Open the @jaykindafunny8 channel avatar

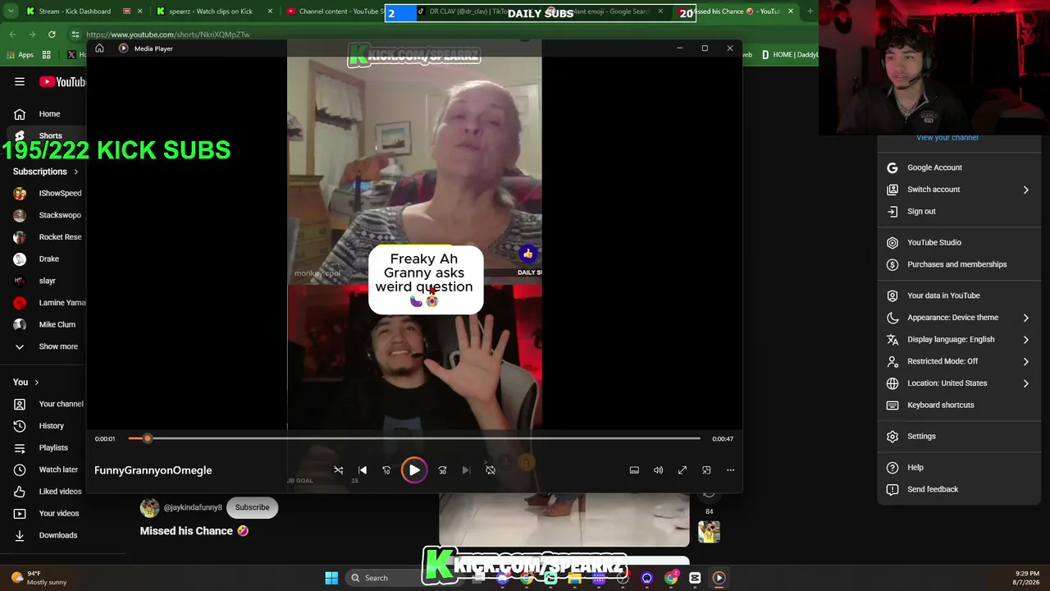(x=149, y=508)
